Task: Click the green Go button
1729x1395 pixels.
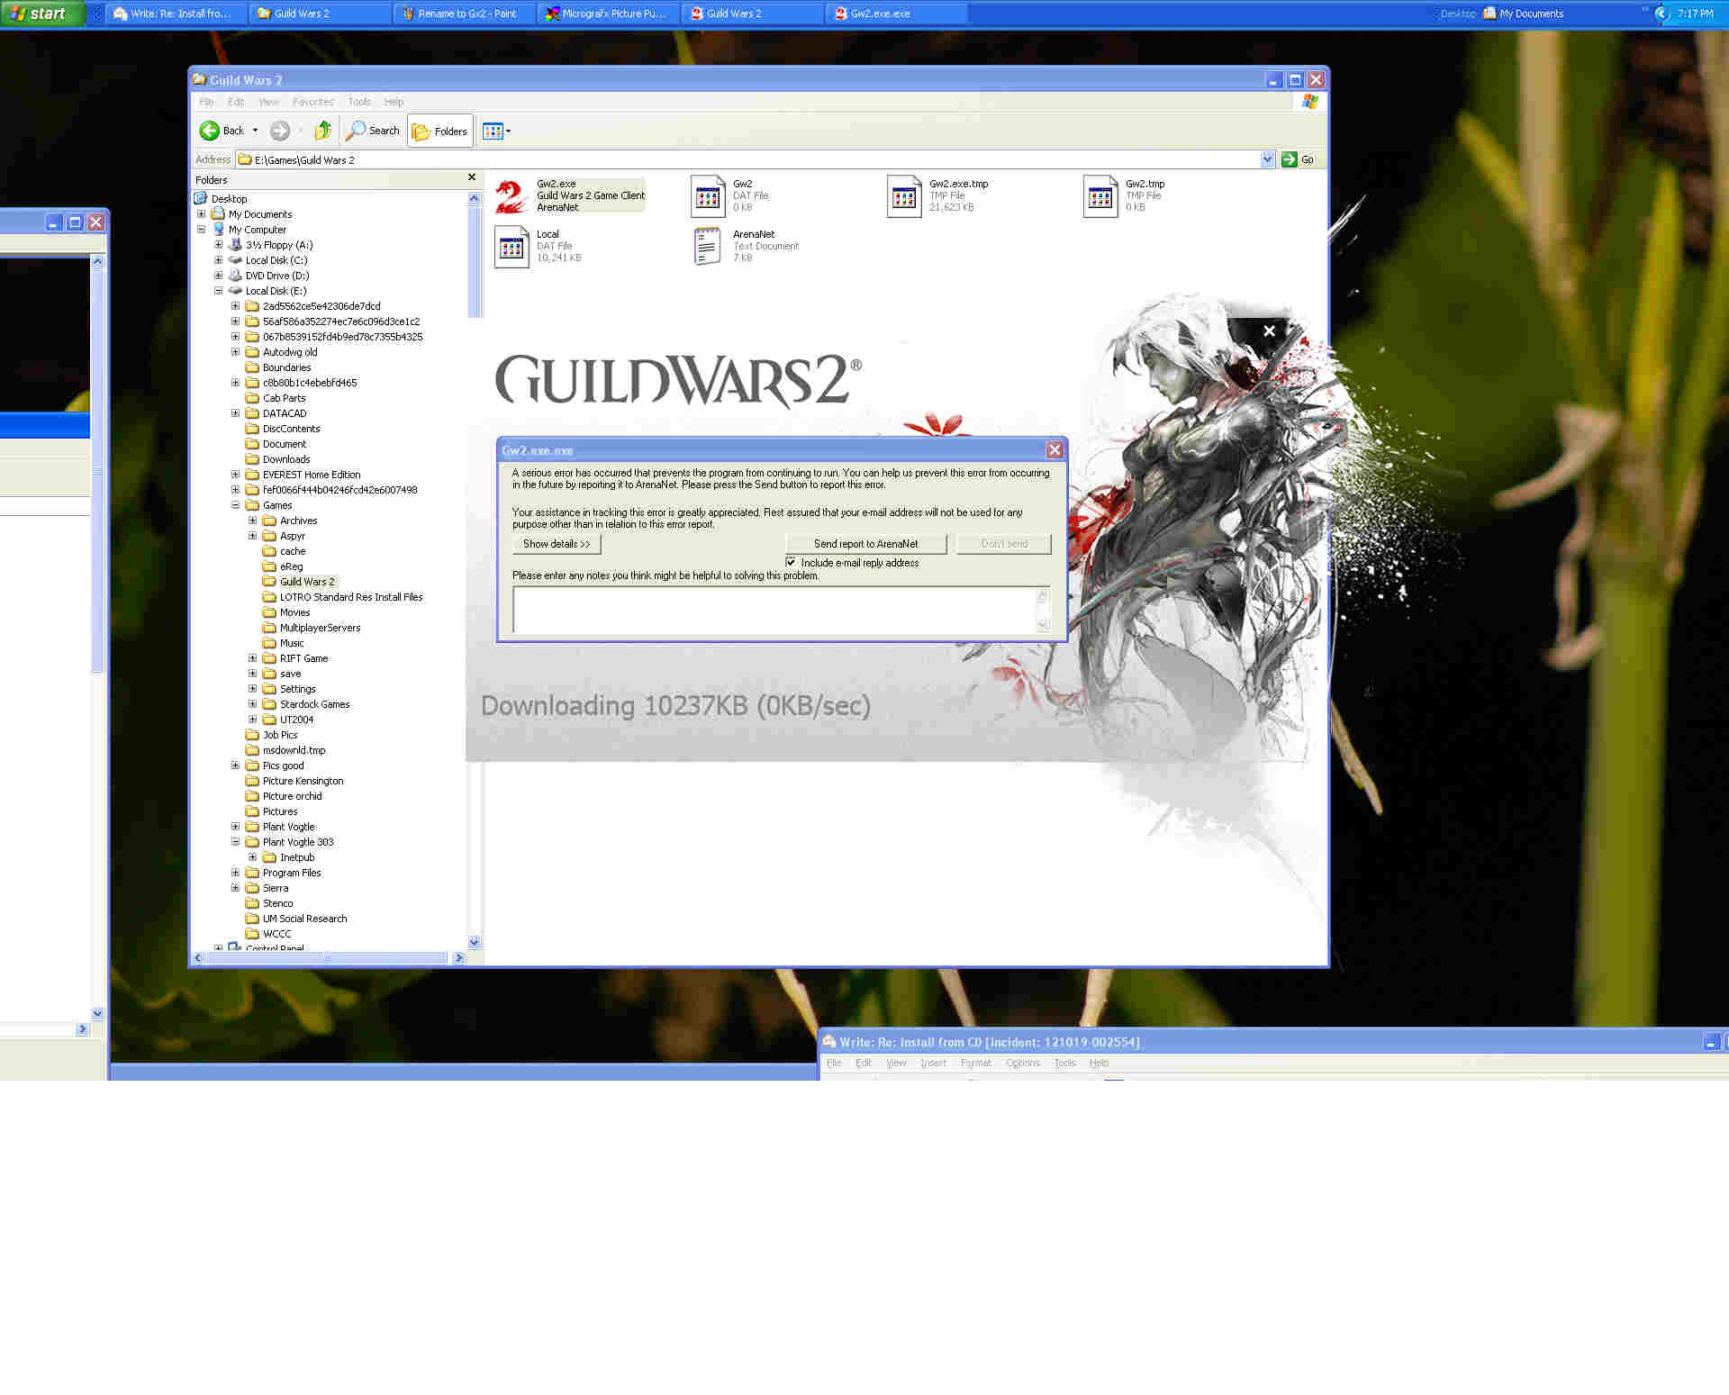Action: pyautogui.click(x=1298, y=159)
